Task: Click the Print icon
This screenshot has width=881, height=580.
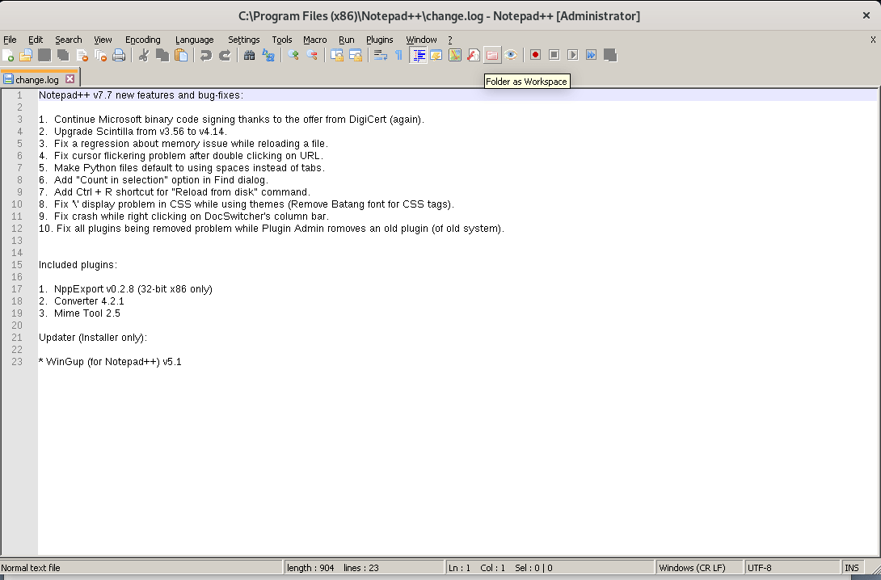Action: point(119,55)
